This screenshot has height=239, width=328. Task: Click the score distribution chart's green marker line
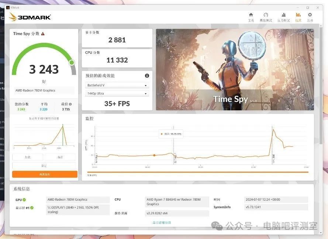point(63,135)
